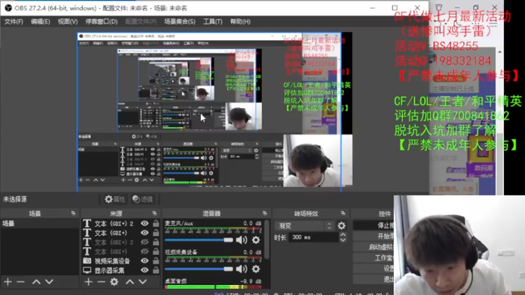
Task: Lock the 显示器采集 source
Action: click(156, 270)
